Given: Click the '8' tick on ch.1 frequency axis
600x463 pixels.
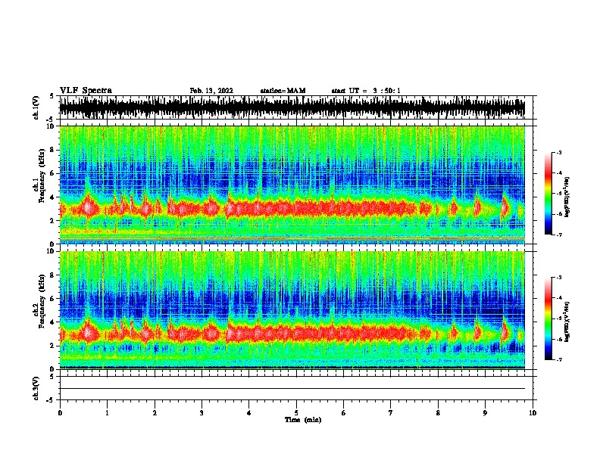Looking at the screenshot, I should pyautogui.click(x=54, y=150).
